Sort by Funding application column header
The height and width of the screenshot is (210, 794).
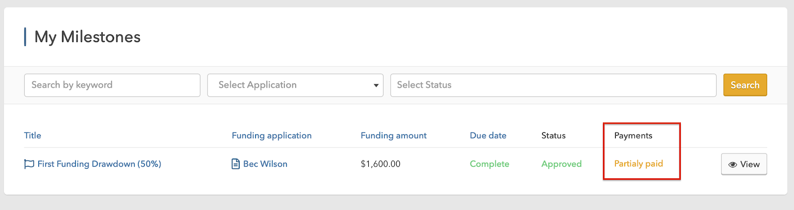(x=271, y=135)
